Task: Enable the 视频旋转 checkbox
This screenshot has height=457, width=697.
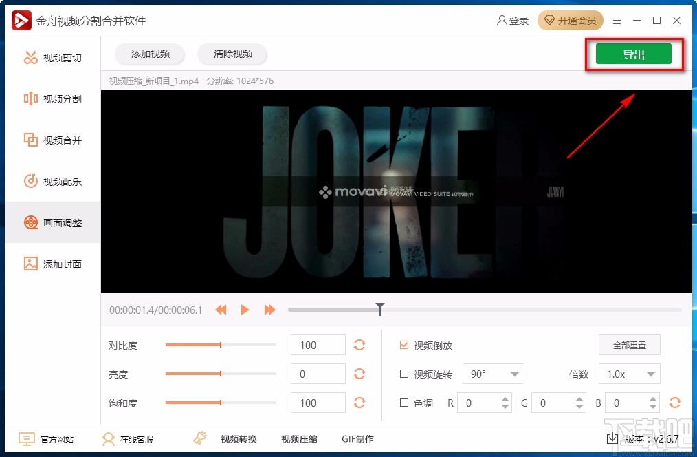Action: click(x=404, y=374)
